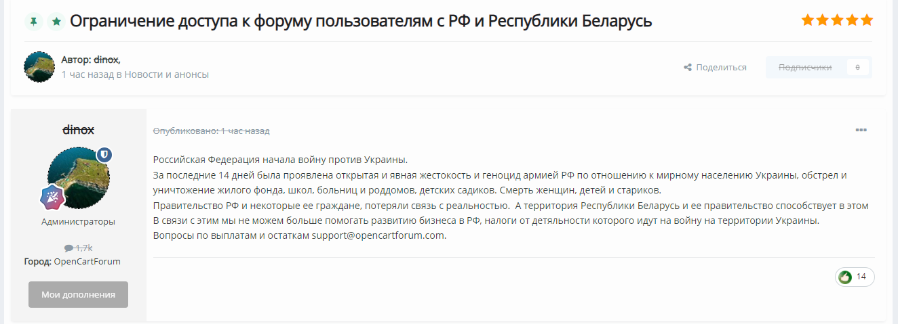Click the small author avatar in header
Screen dimensions: 898x324
pyautogui.click(x=39, y=67)
